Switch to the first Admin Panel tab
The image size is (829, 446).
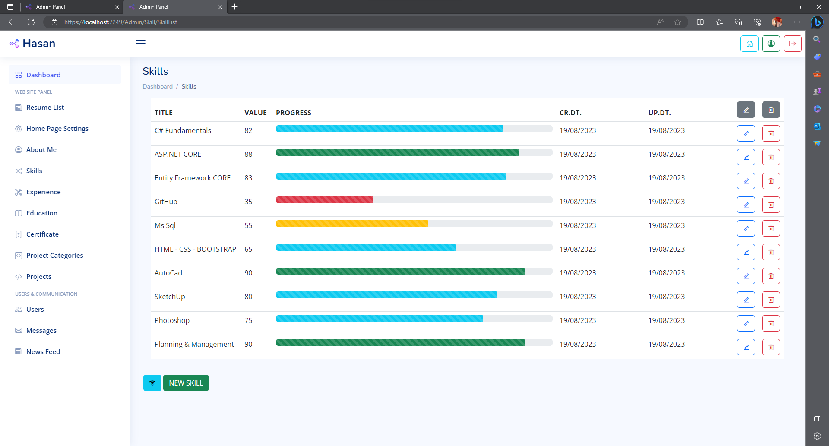tap(72, 7)
